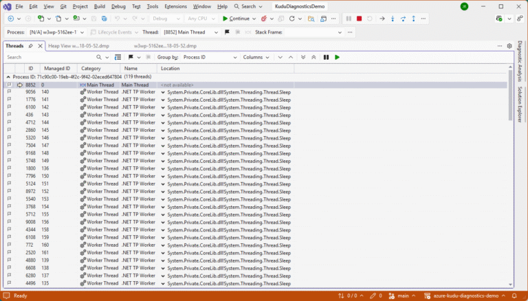Click the search magnifier icon in Threads panel
528x301 pixels.
coord(99,57)
